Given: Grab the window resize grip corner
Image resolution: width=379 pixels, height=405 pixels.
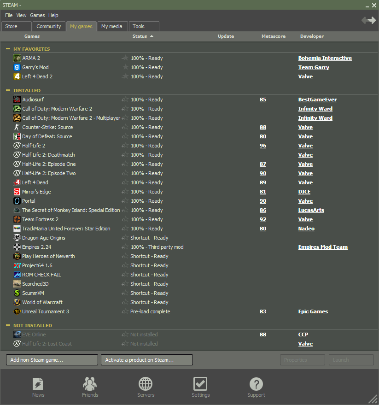Looking at the screenshot, I should 373,399.
